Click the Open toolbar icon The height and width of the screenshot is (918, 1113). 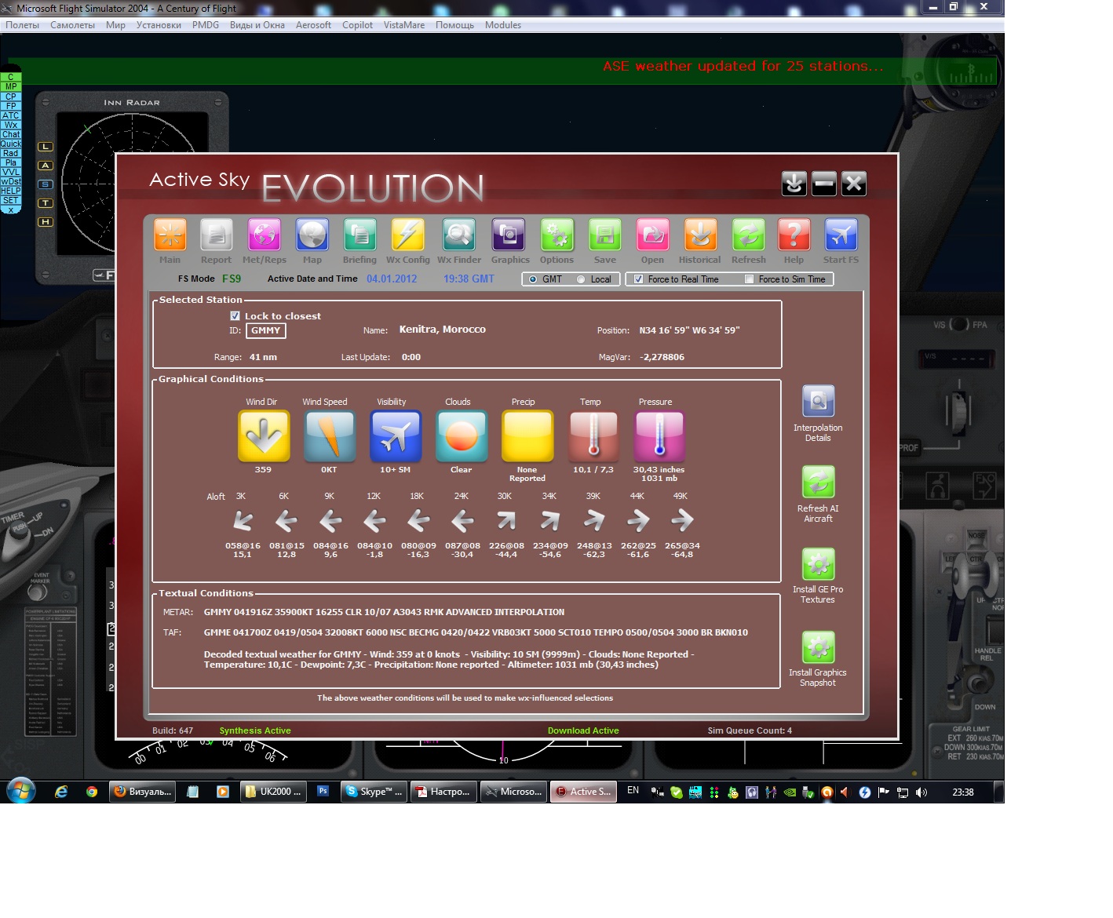pos(652,235)
